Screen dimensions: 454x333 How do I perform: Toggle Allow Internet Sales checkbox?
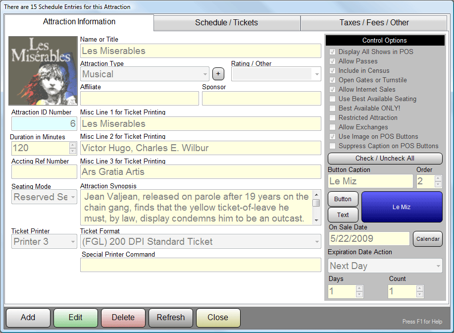click(x=332, y=90)
